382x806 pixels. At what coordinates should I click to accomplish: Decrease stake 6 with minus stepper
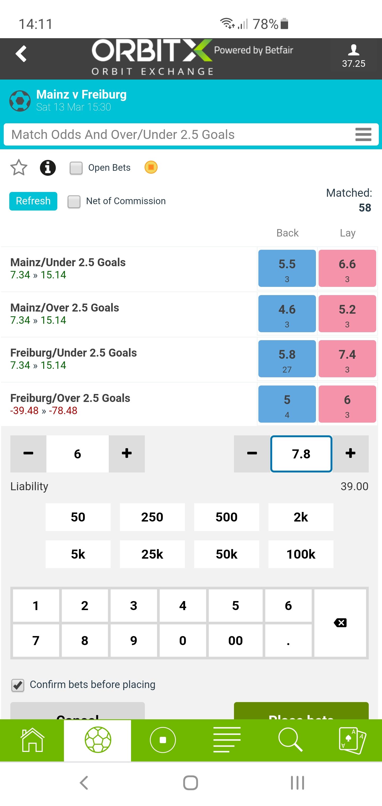pyautogui.click(x=28, y=454)
